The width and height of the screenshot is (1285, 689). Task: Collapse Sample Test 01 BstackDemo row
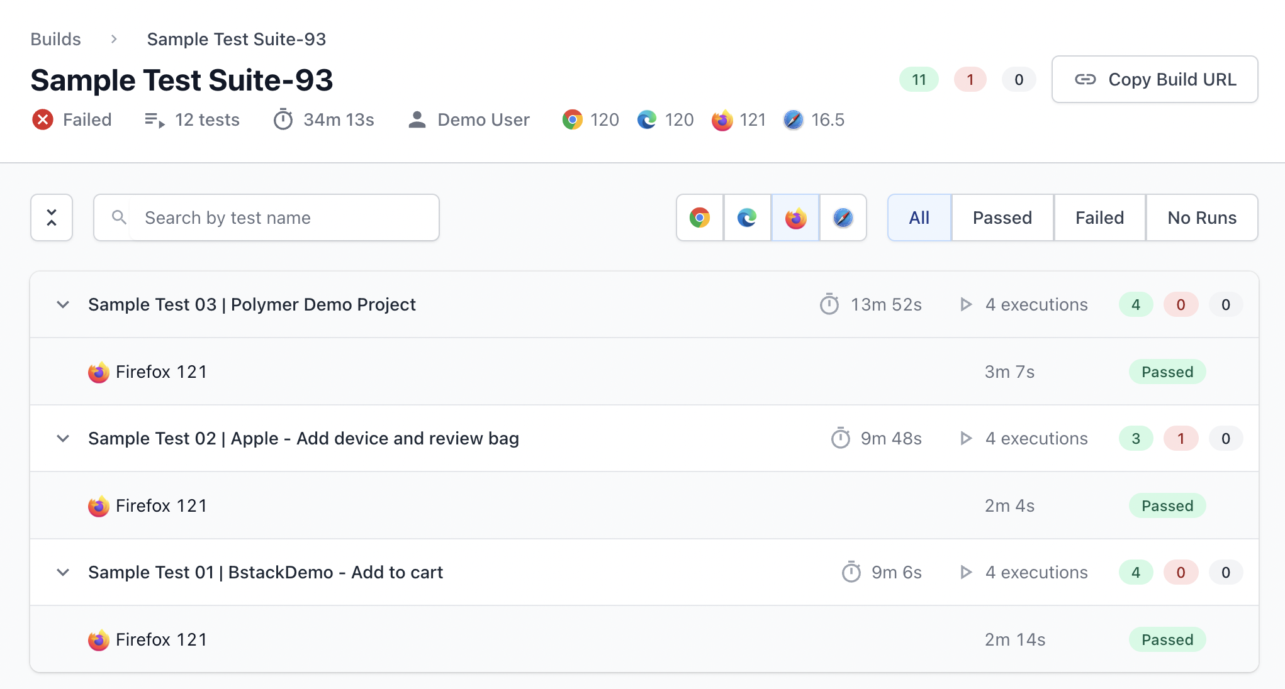tap(63, 573)
